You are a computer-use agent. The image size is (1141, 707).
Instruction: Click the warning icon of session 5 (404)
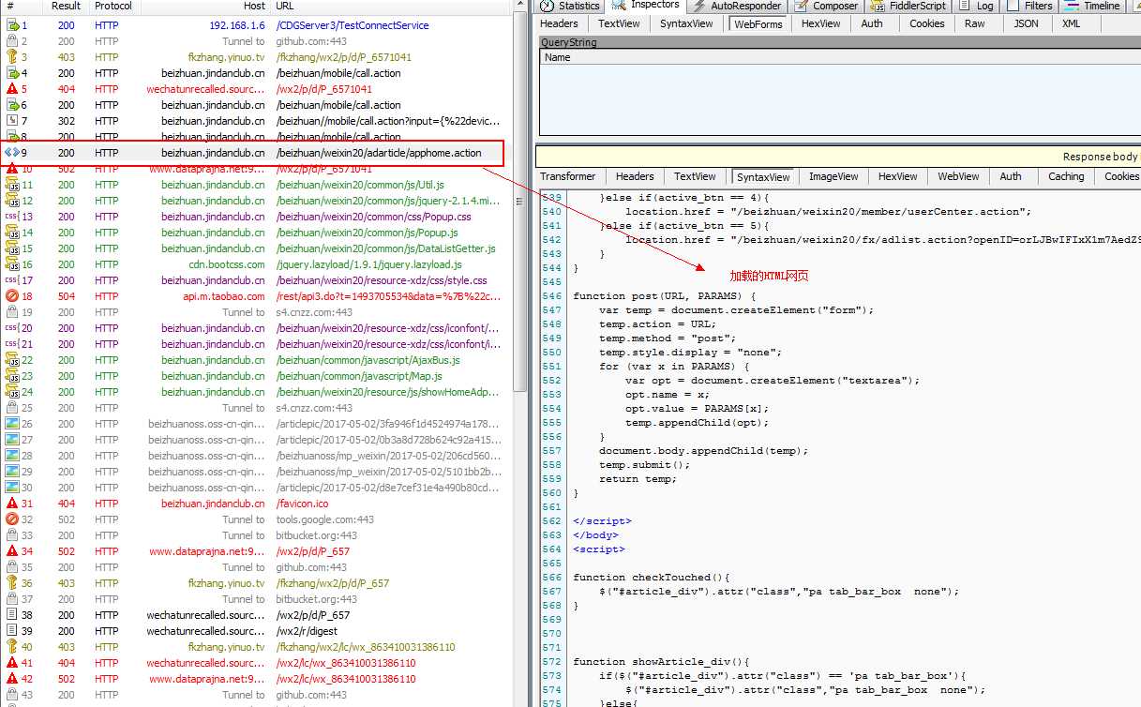pyautogui.click(x=12, y=89)
